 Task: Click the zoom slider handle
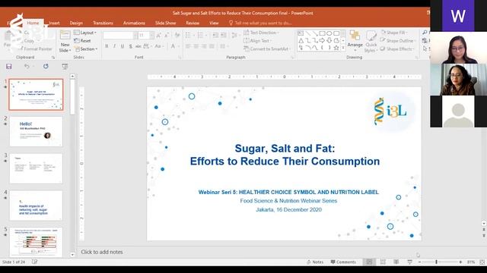pyautogui.click(x=436, y=262)
